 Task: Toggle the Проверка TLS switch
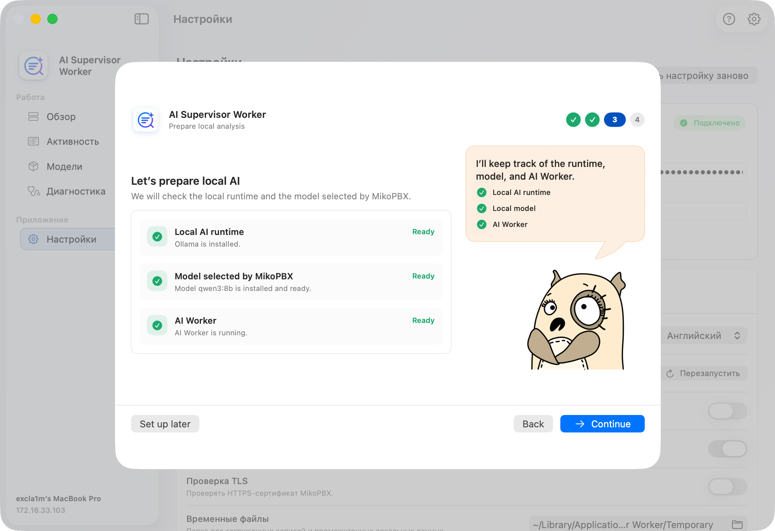pyautogui.click(x=728, y=487)
